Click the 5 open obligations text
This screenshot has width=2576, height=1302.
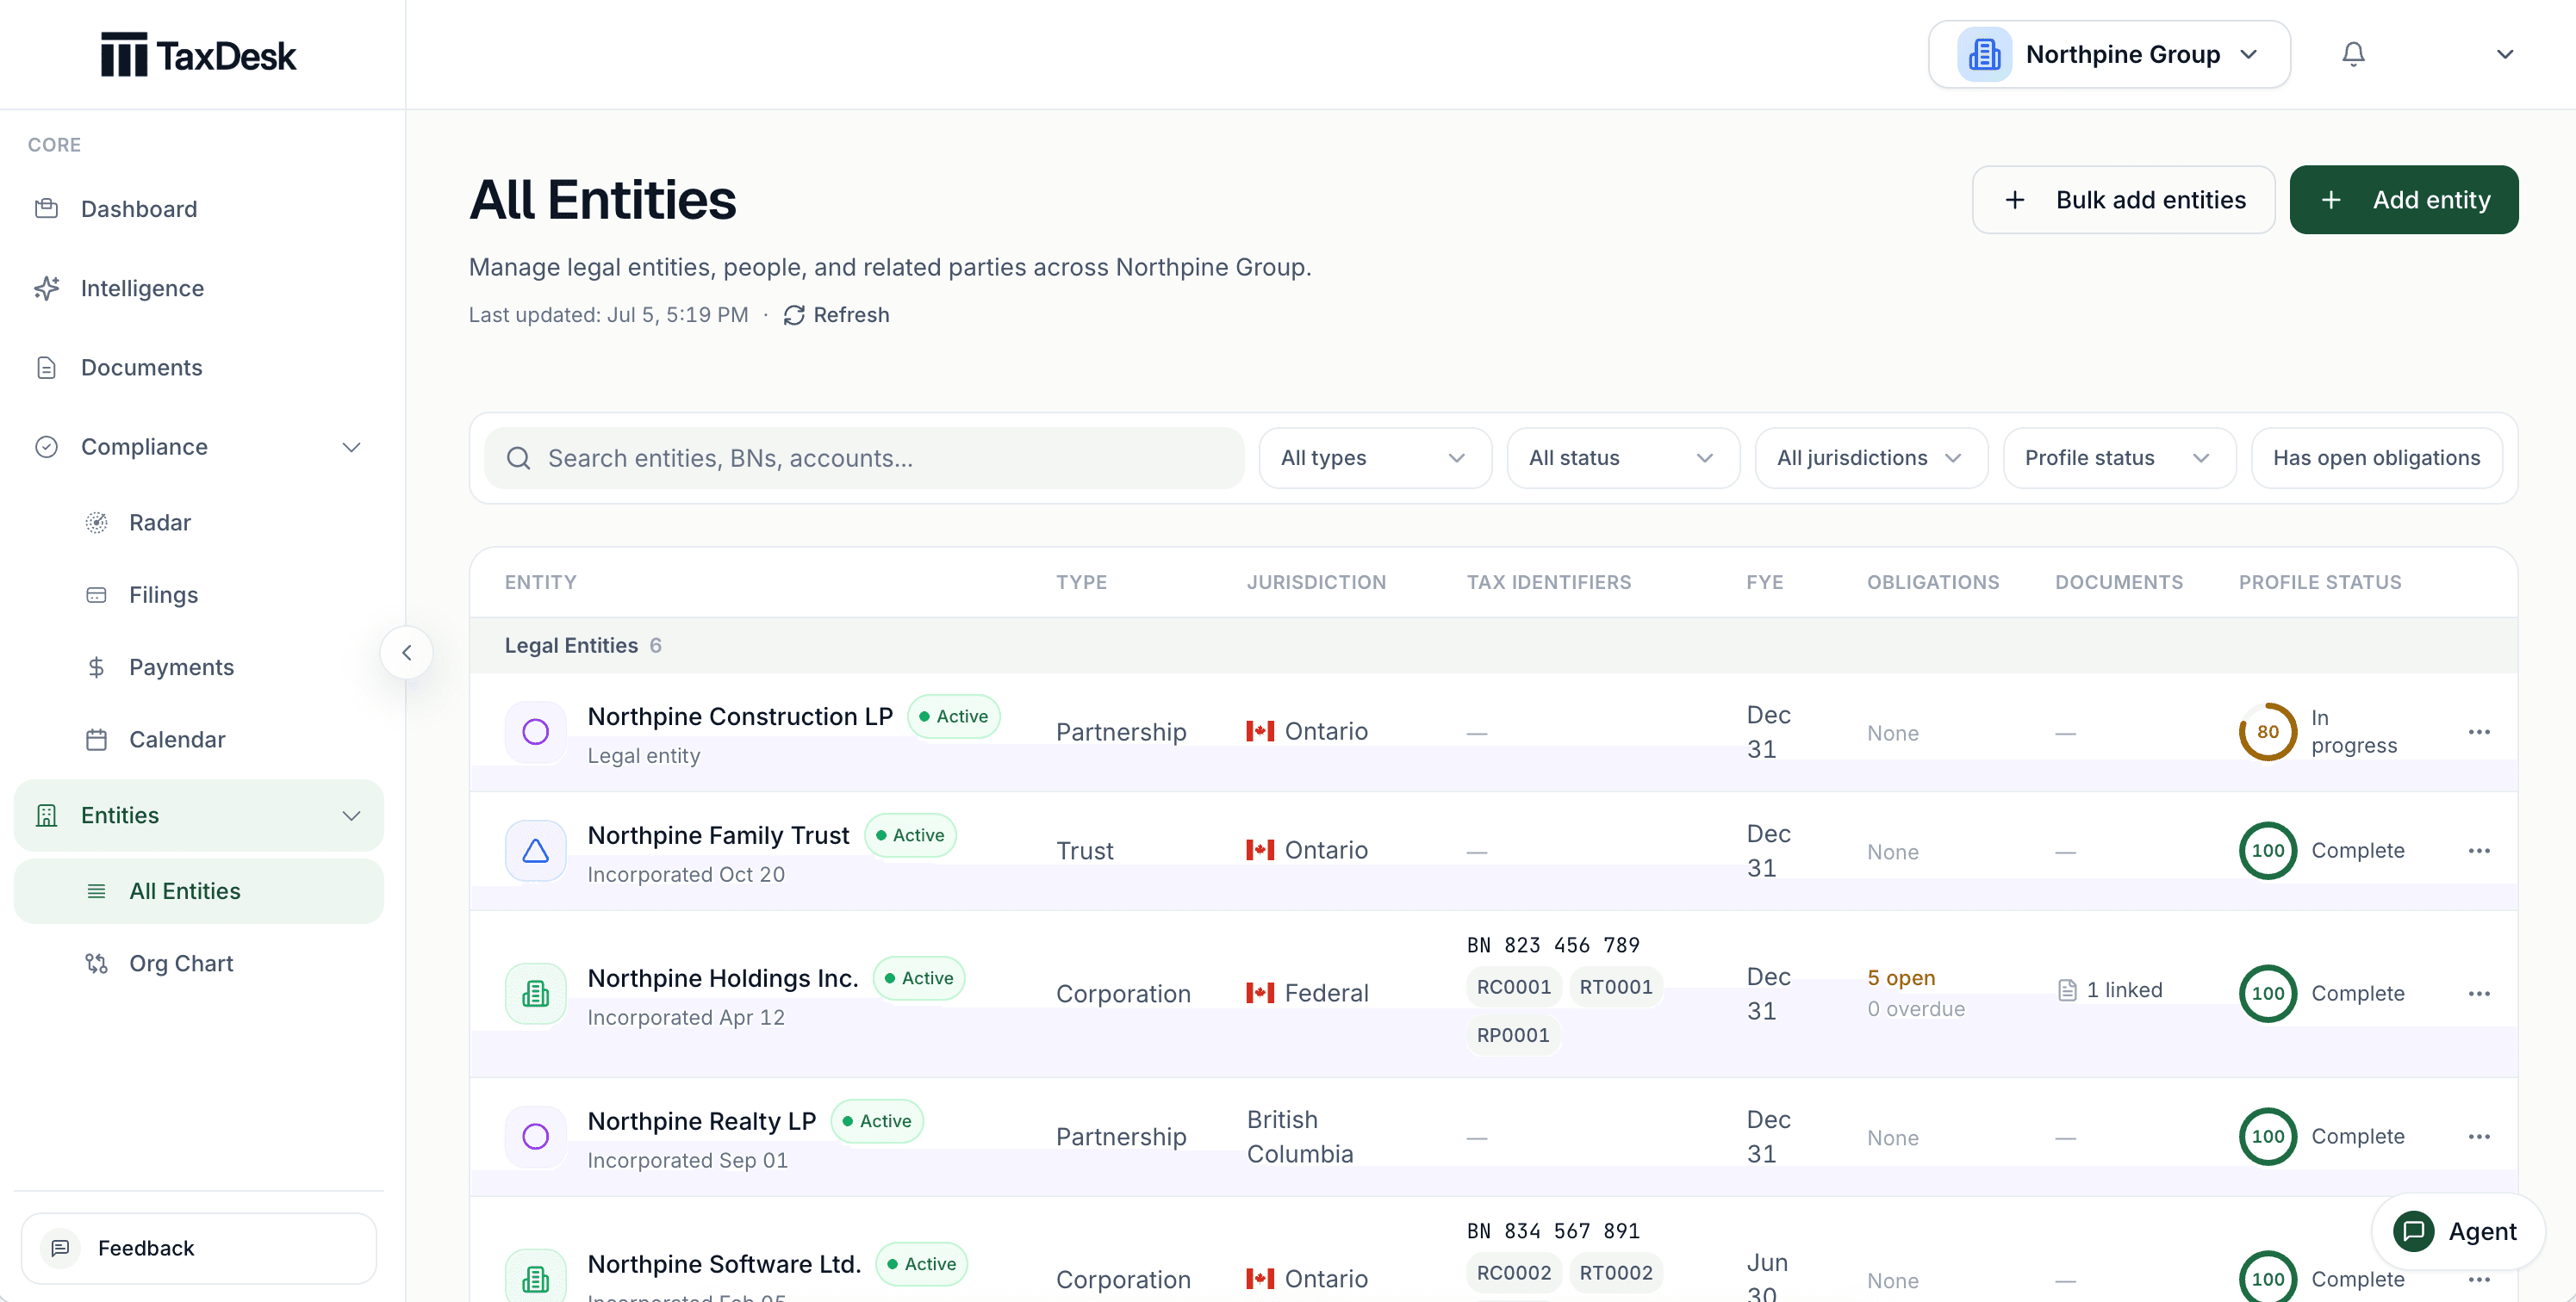1901,978
